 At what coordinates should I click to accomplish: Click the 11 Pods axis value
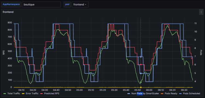(x=196, y=23)
